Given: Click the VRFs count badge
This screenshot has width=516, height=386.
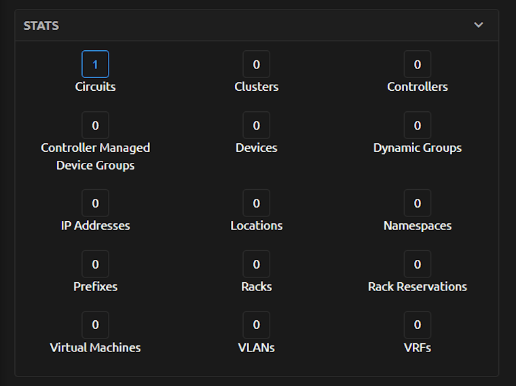Looking at the screenshot, I should point(417,325).
